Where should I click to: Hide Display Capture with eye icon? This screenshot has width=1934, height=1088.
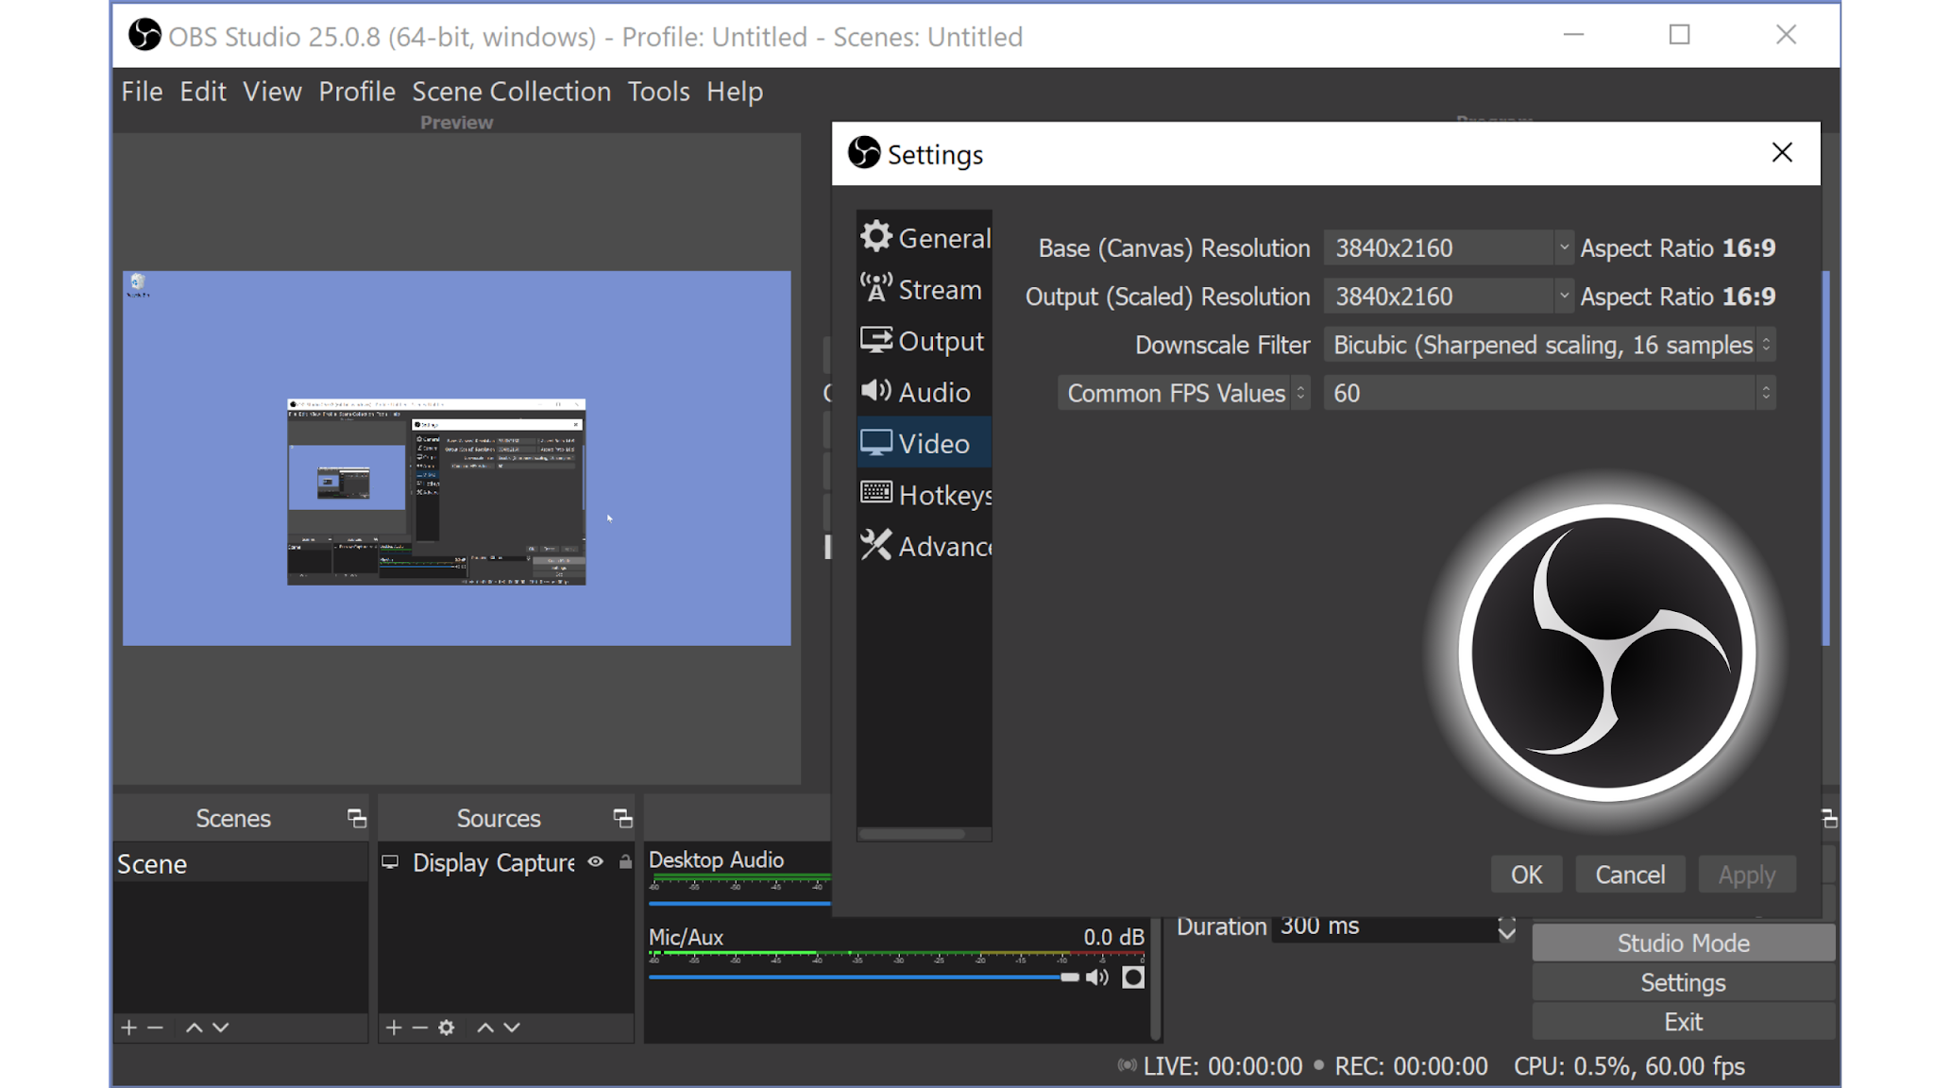tap(596, 862)
